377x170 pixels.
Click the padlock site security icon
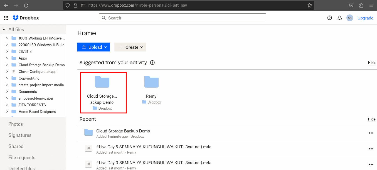[x=75, y=5]
